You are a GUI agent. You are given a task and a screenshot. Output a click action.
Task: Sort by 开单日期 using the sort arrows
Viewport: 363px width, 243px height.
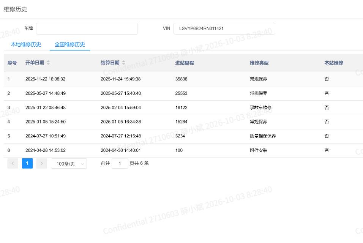48,63
